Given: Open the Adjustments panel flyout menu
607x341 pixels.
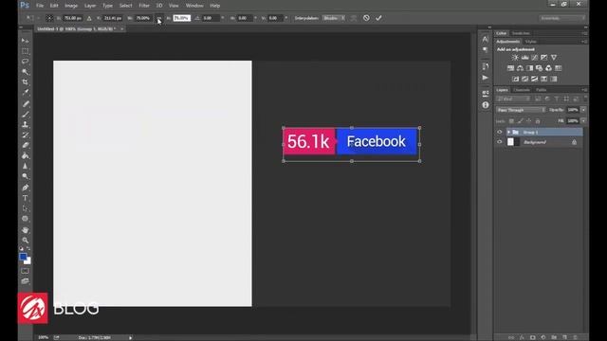Looking at the screenshot, I should coord(584,42).
